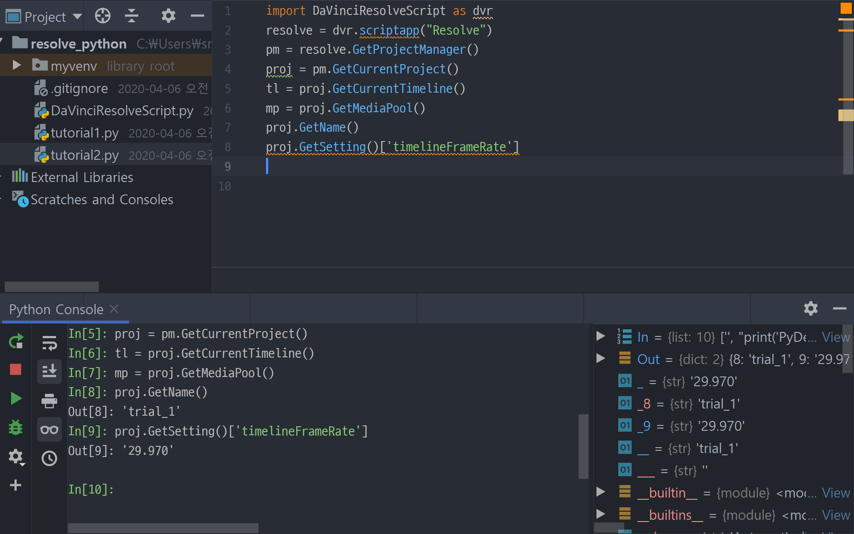Click the green Execute button in the console
The image size is (854, 534).
(x=16, y=398)
